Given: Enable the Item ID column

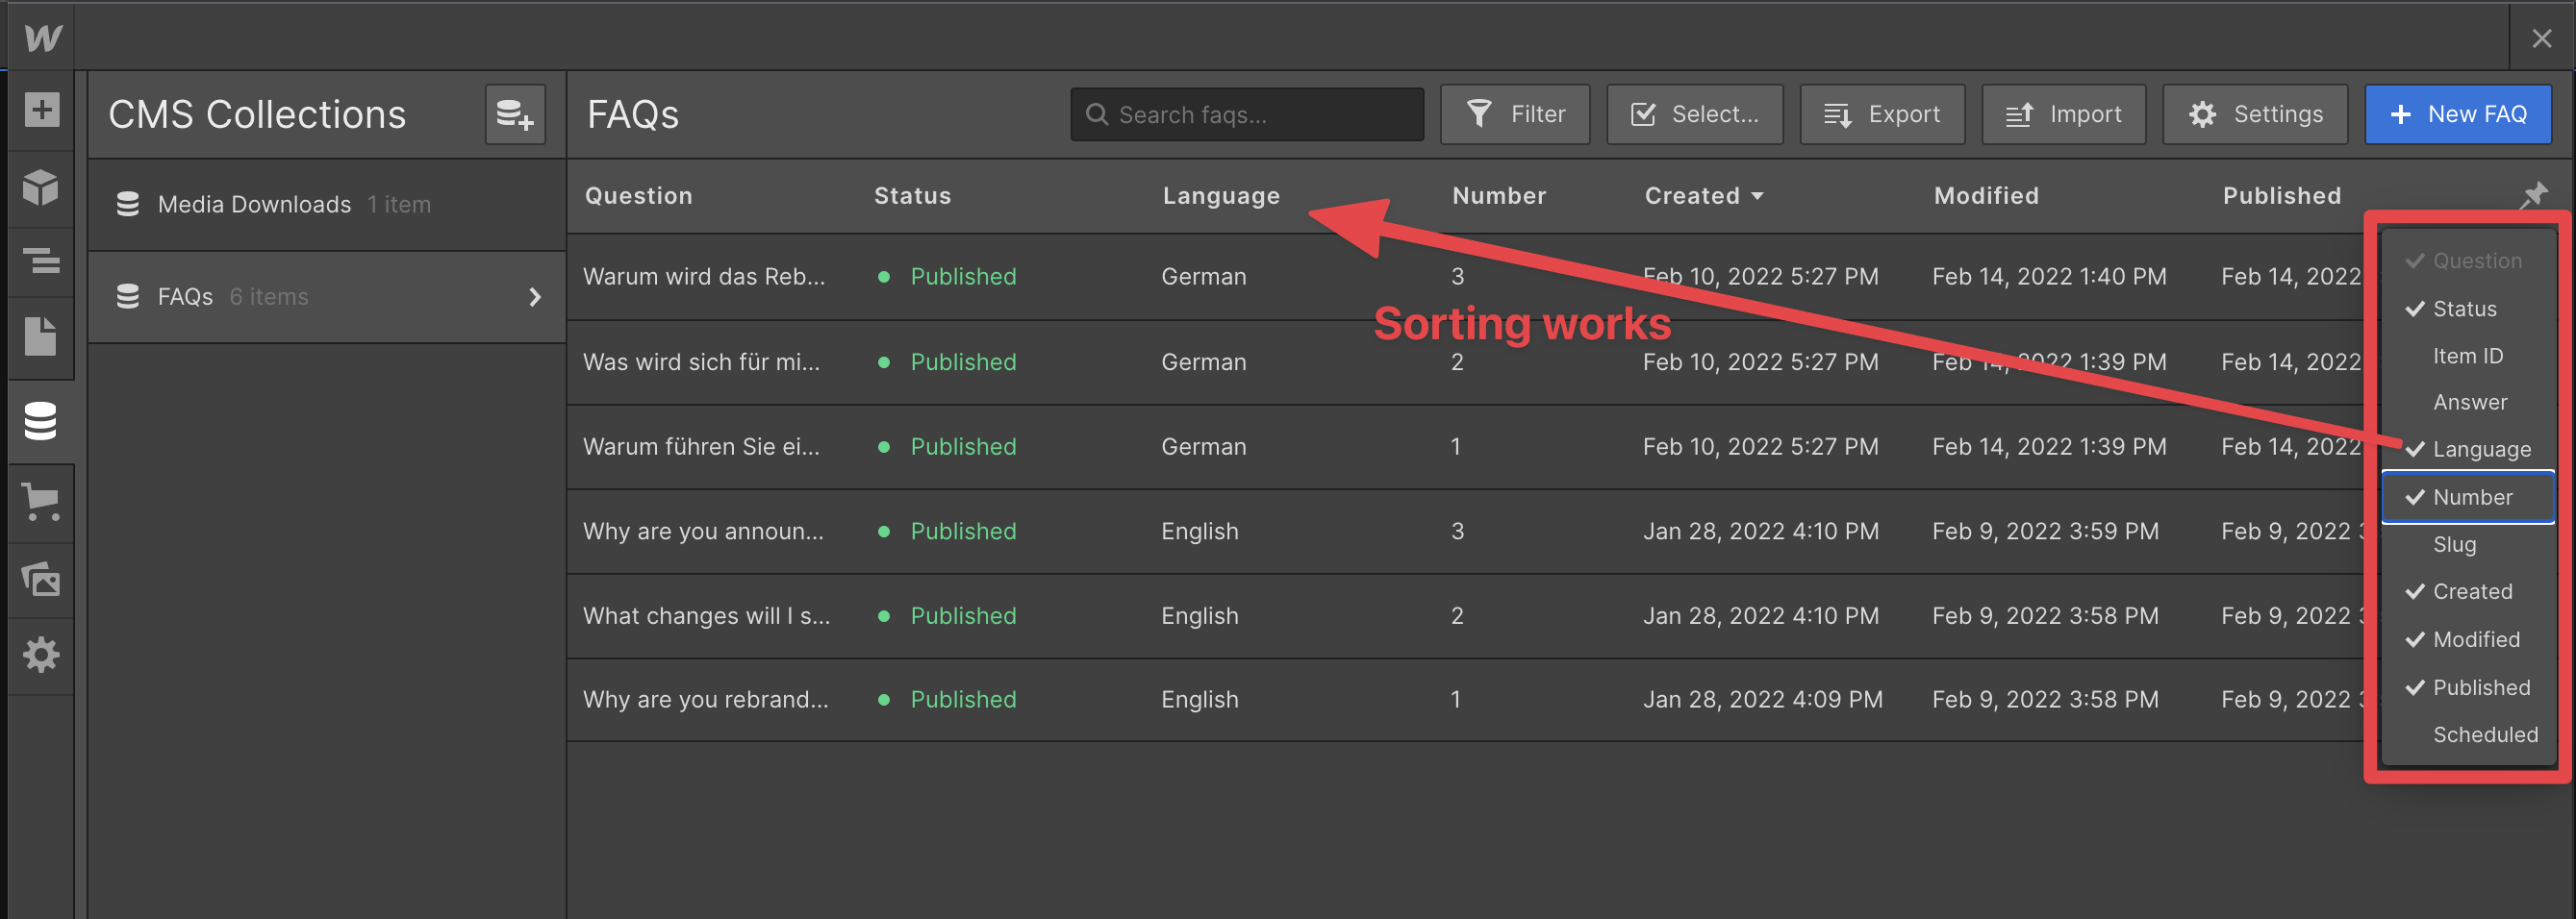Looking at the screenshot, I should 2467,356.
